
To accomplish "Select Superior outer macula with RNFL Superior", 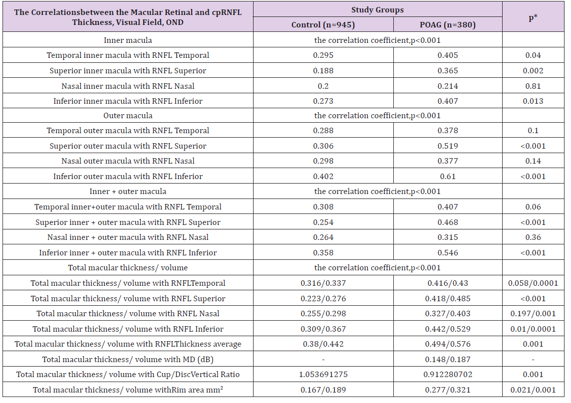I will pyautogui.click(x=128, y=146).
